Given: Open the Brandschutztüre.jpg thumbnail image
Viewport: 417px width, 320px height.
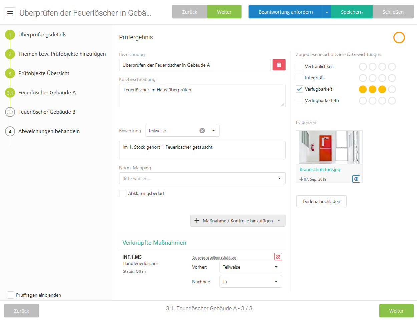Looking at the screenshot, I should (329, 147).
